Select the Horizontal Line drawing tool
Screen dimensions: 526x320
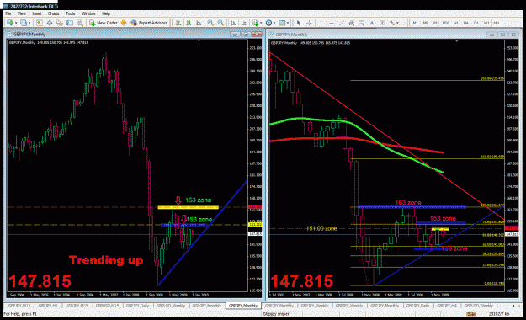332,23
